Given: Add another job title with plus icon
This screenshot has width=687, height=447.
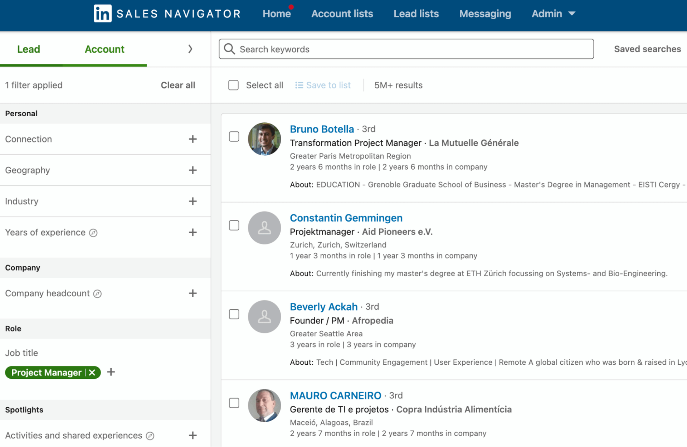Looking at the screenshot, I should tap(111, 372).
